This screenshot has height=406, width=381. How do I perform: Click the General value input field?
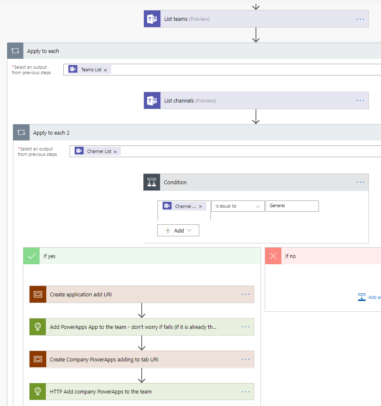coord(292,206)
